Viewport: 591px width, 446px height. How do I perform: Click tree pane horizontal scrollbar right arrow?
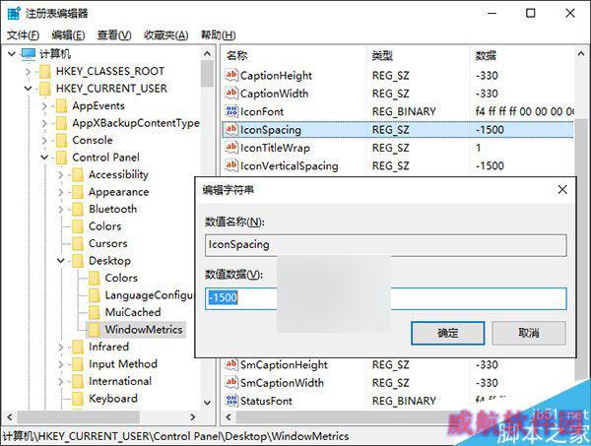[x=193, y=417]
